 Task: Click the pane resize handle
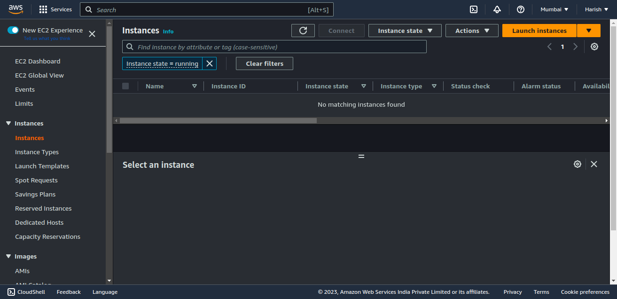361,156
